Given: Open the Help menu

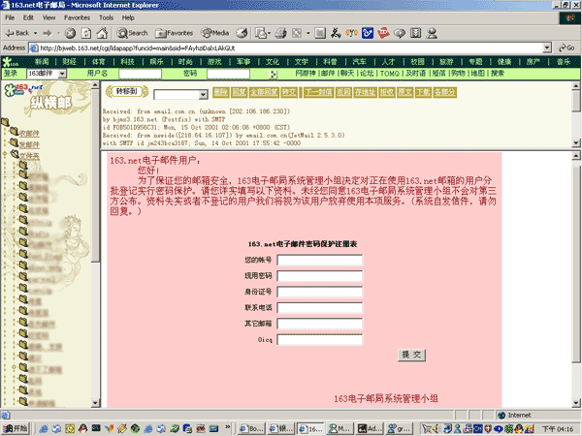Looking at the screenshot, I should pos(128,17).
